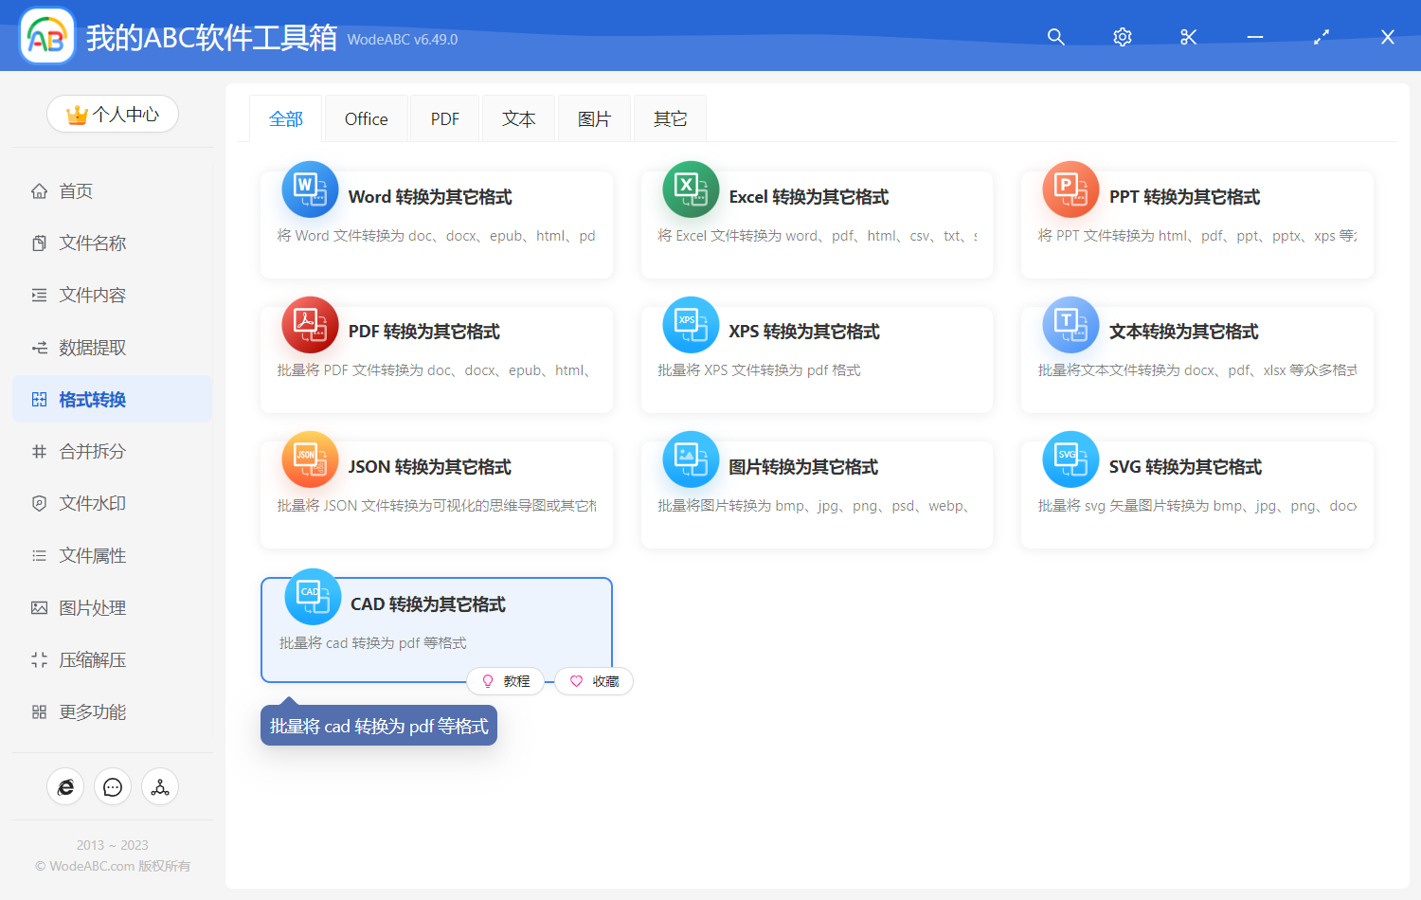Click the scissors icon in title bar
The image size is (1421, 900).
(x=1189, y=37)
